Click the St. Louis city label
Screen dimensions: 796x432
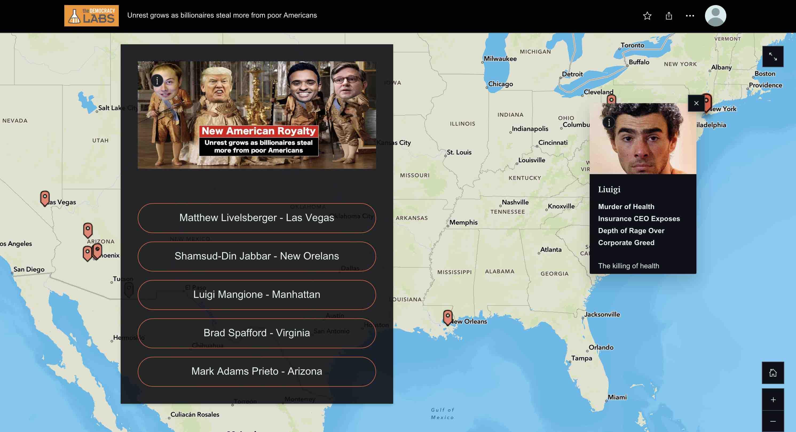tap(459, 152)
